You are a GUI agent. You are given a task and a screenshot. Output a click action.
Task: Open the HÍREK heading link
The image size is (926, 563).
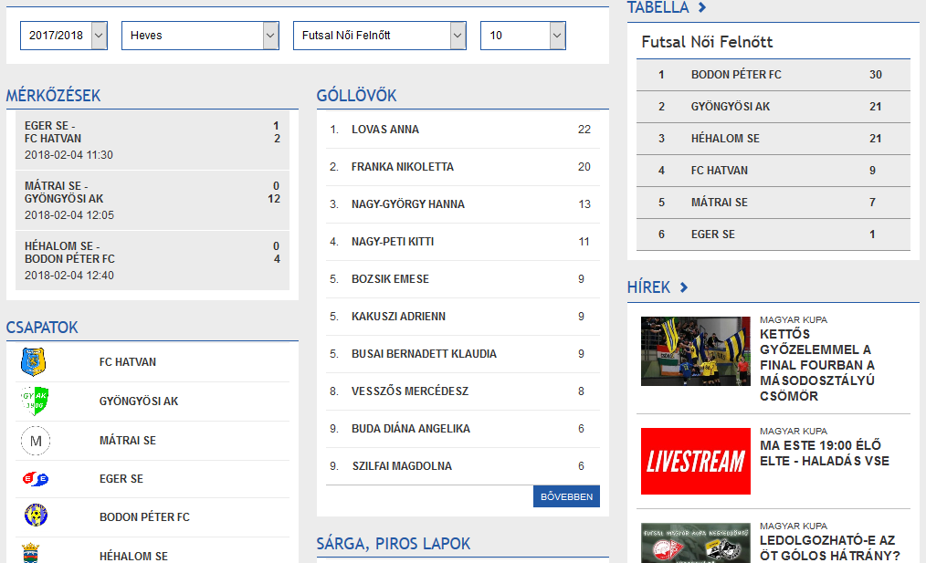pos(648,287)
